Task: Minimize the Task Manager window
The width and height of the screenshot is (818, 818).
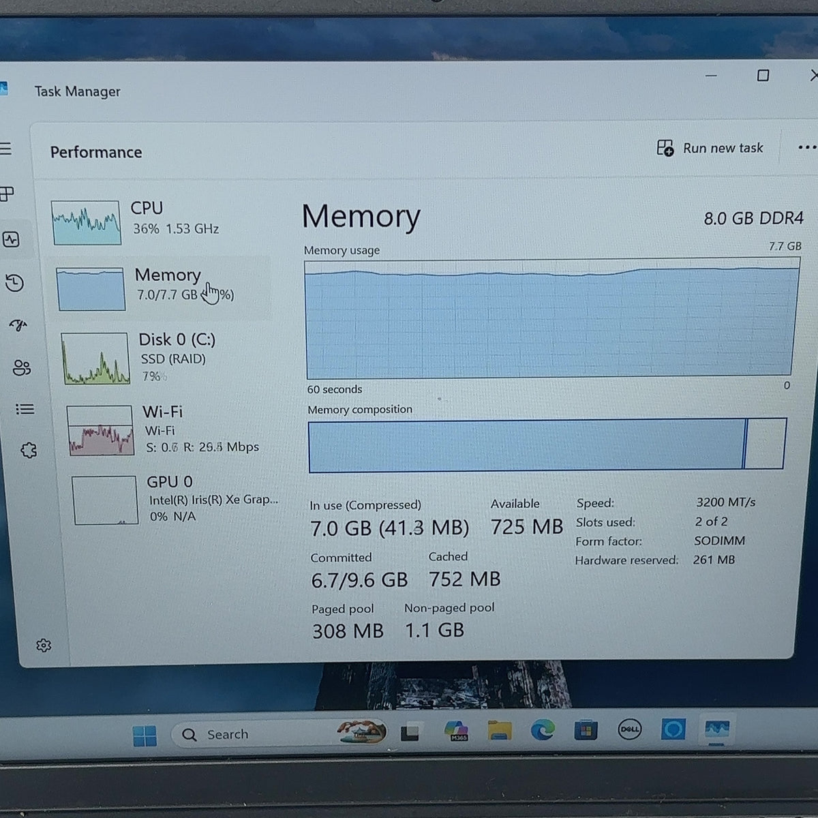Action: 711,76
